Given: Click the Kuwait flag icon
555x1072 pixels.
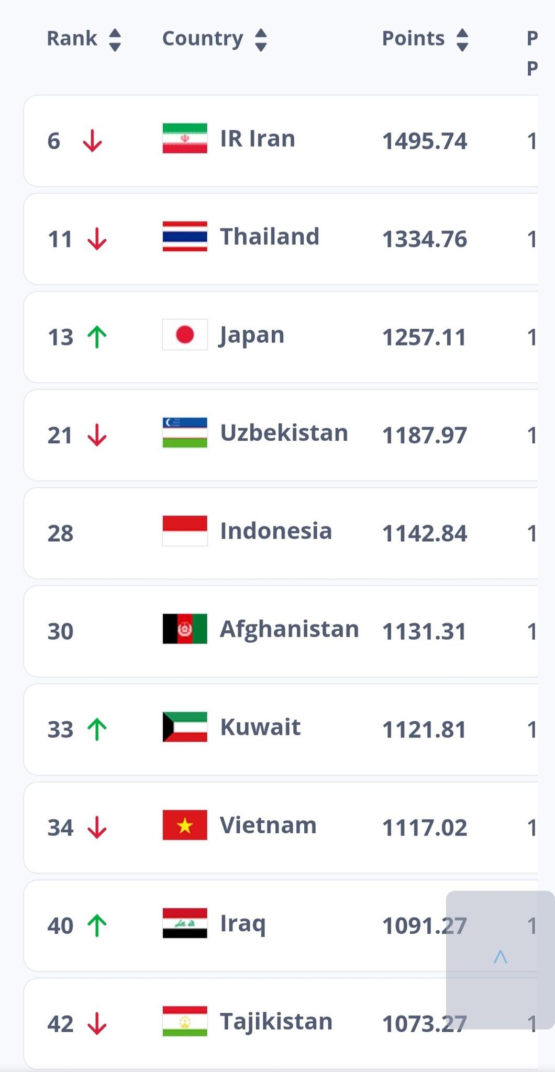Looking at the screenshot, I should (x=185, y=727).
